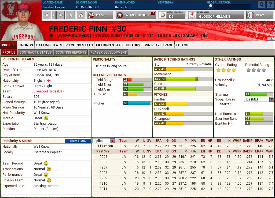Open the Splits dropdown above the stats table
Image resolution: width=275 pixels, height=198 pixels.
click(112, 140)
